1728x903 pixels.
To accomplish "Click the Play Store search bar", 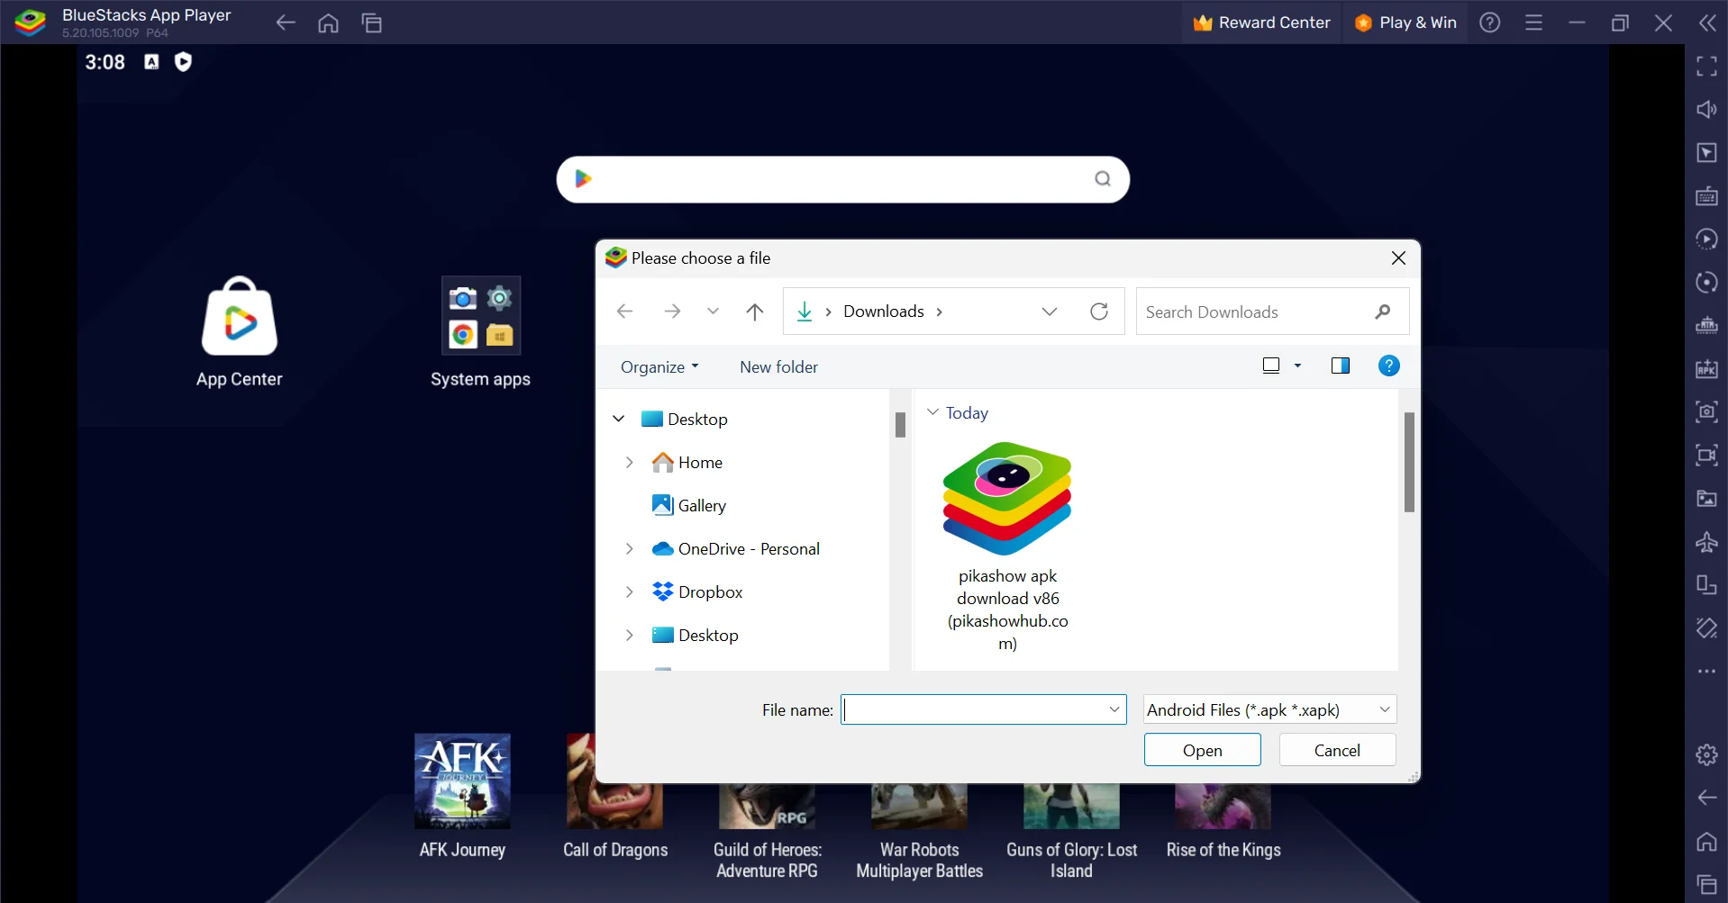I will click(x=842, y=179).
